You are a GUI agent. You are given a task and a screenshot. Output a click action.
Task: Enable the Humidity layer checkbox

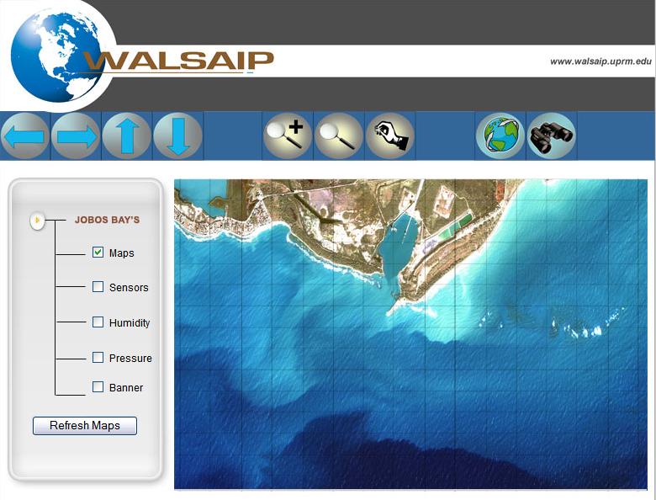(98, 322)
